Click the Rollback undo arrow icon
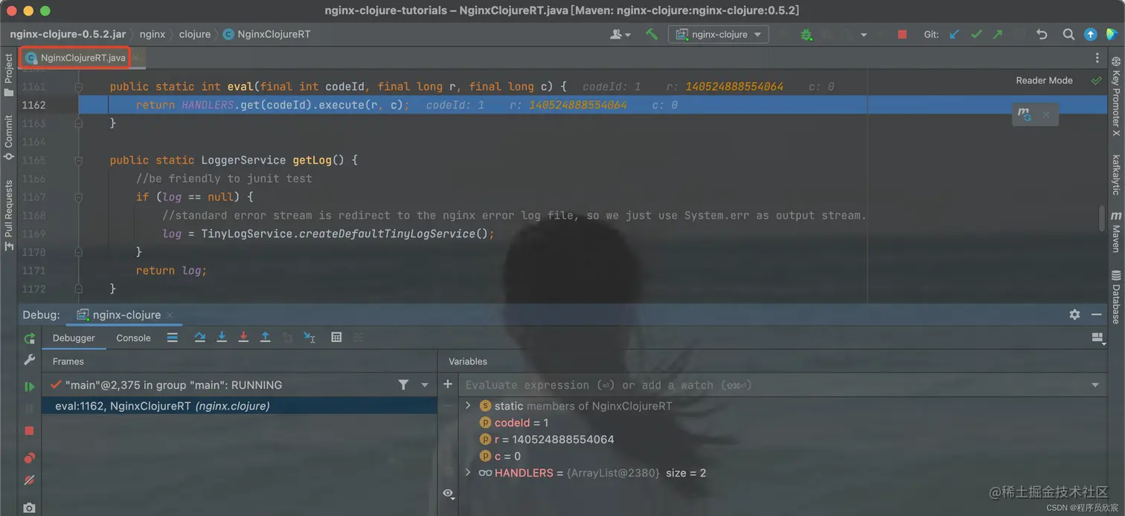Image resolution: width=1125 pixels, height=516 pixels. [1042, 34]
